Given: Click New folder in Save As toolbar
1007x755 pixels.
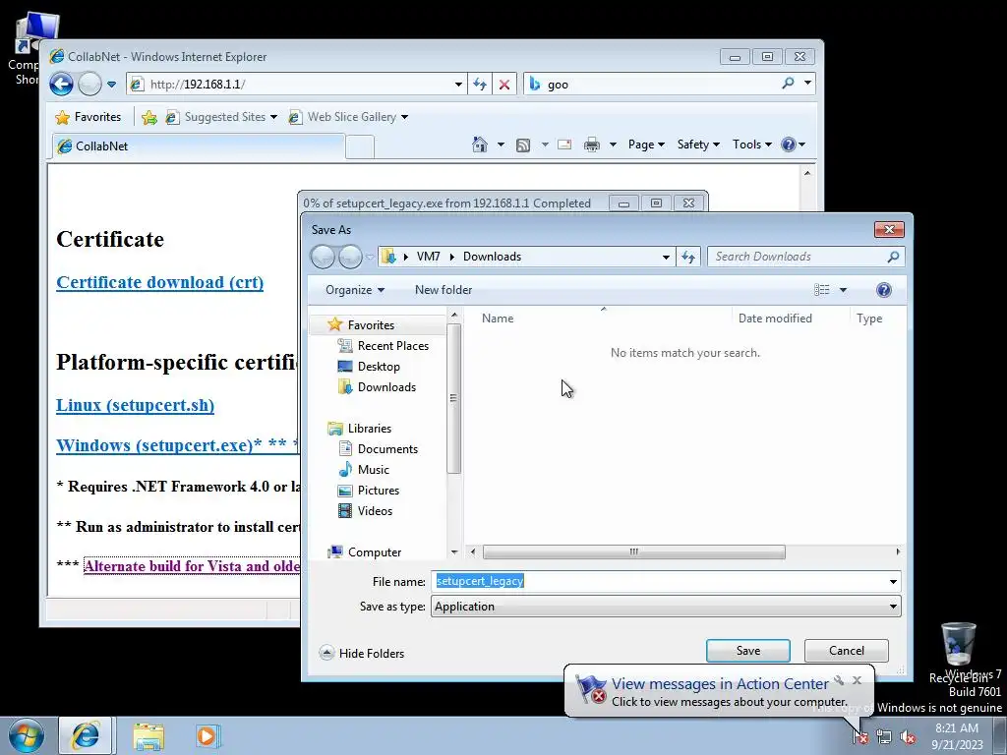Looking at the screenshot, I should [x=444, y=290].
